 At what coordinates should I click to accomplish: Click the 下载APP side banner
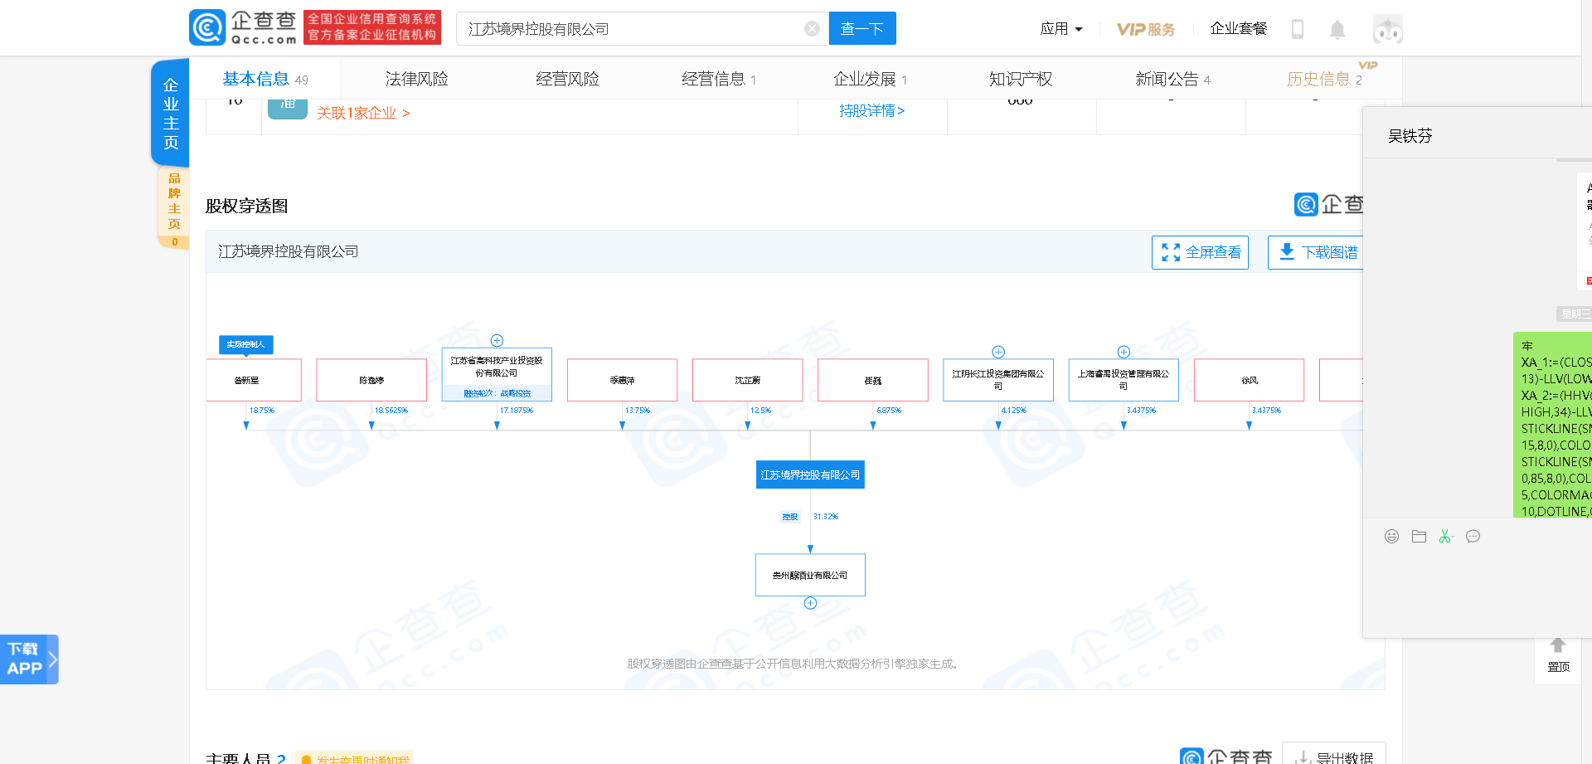[x=29, y=659]
